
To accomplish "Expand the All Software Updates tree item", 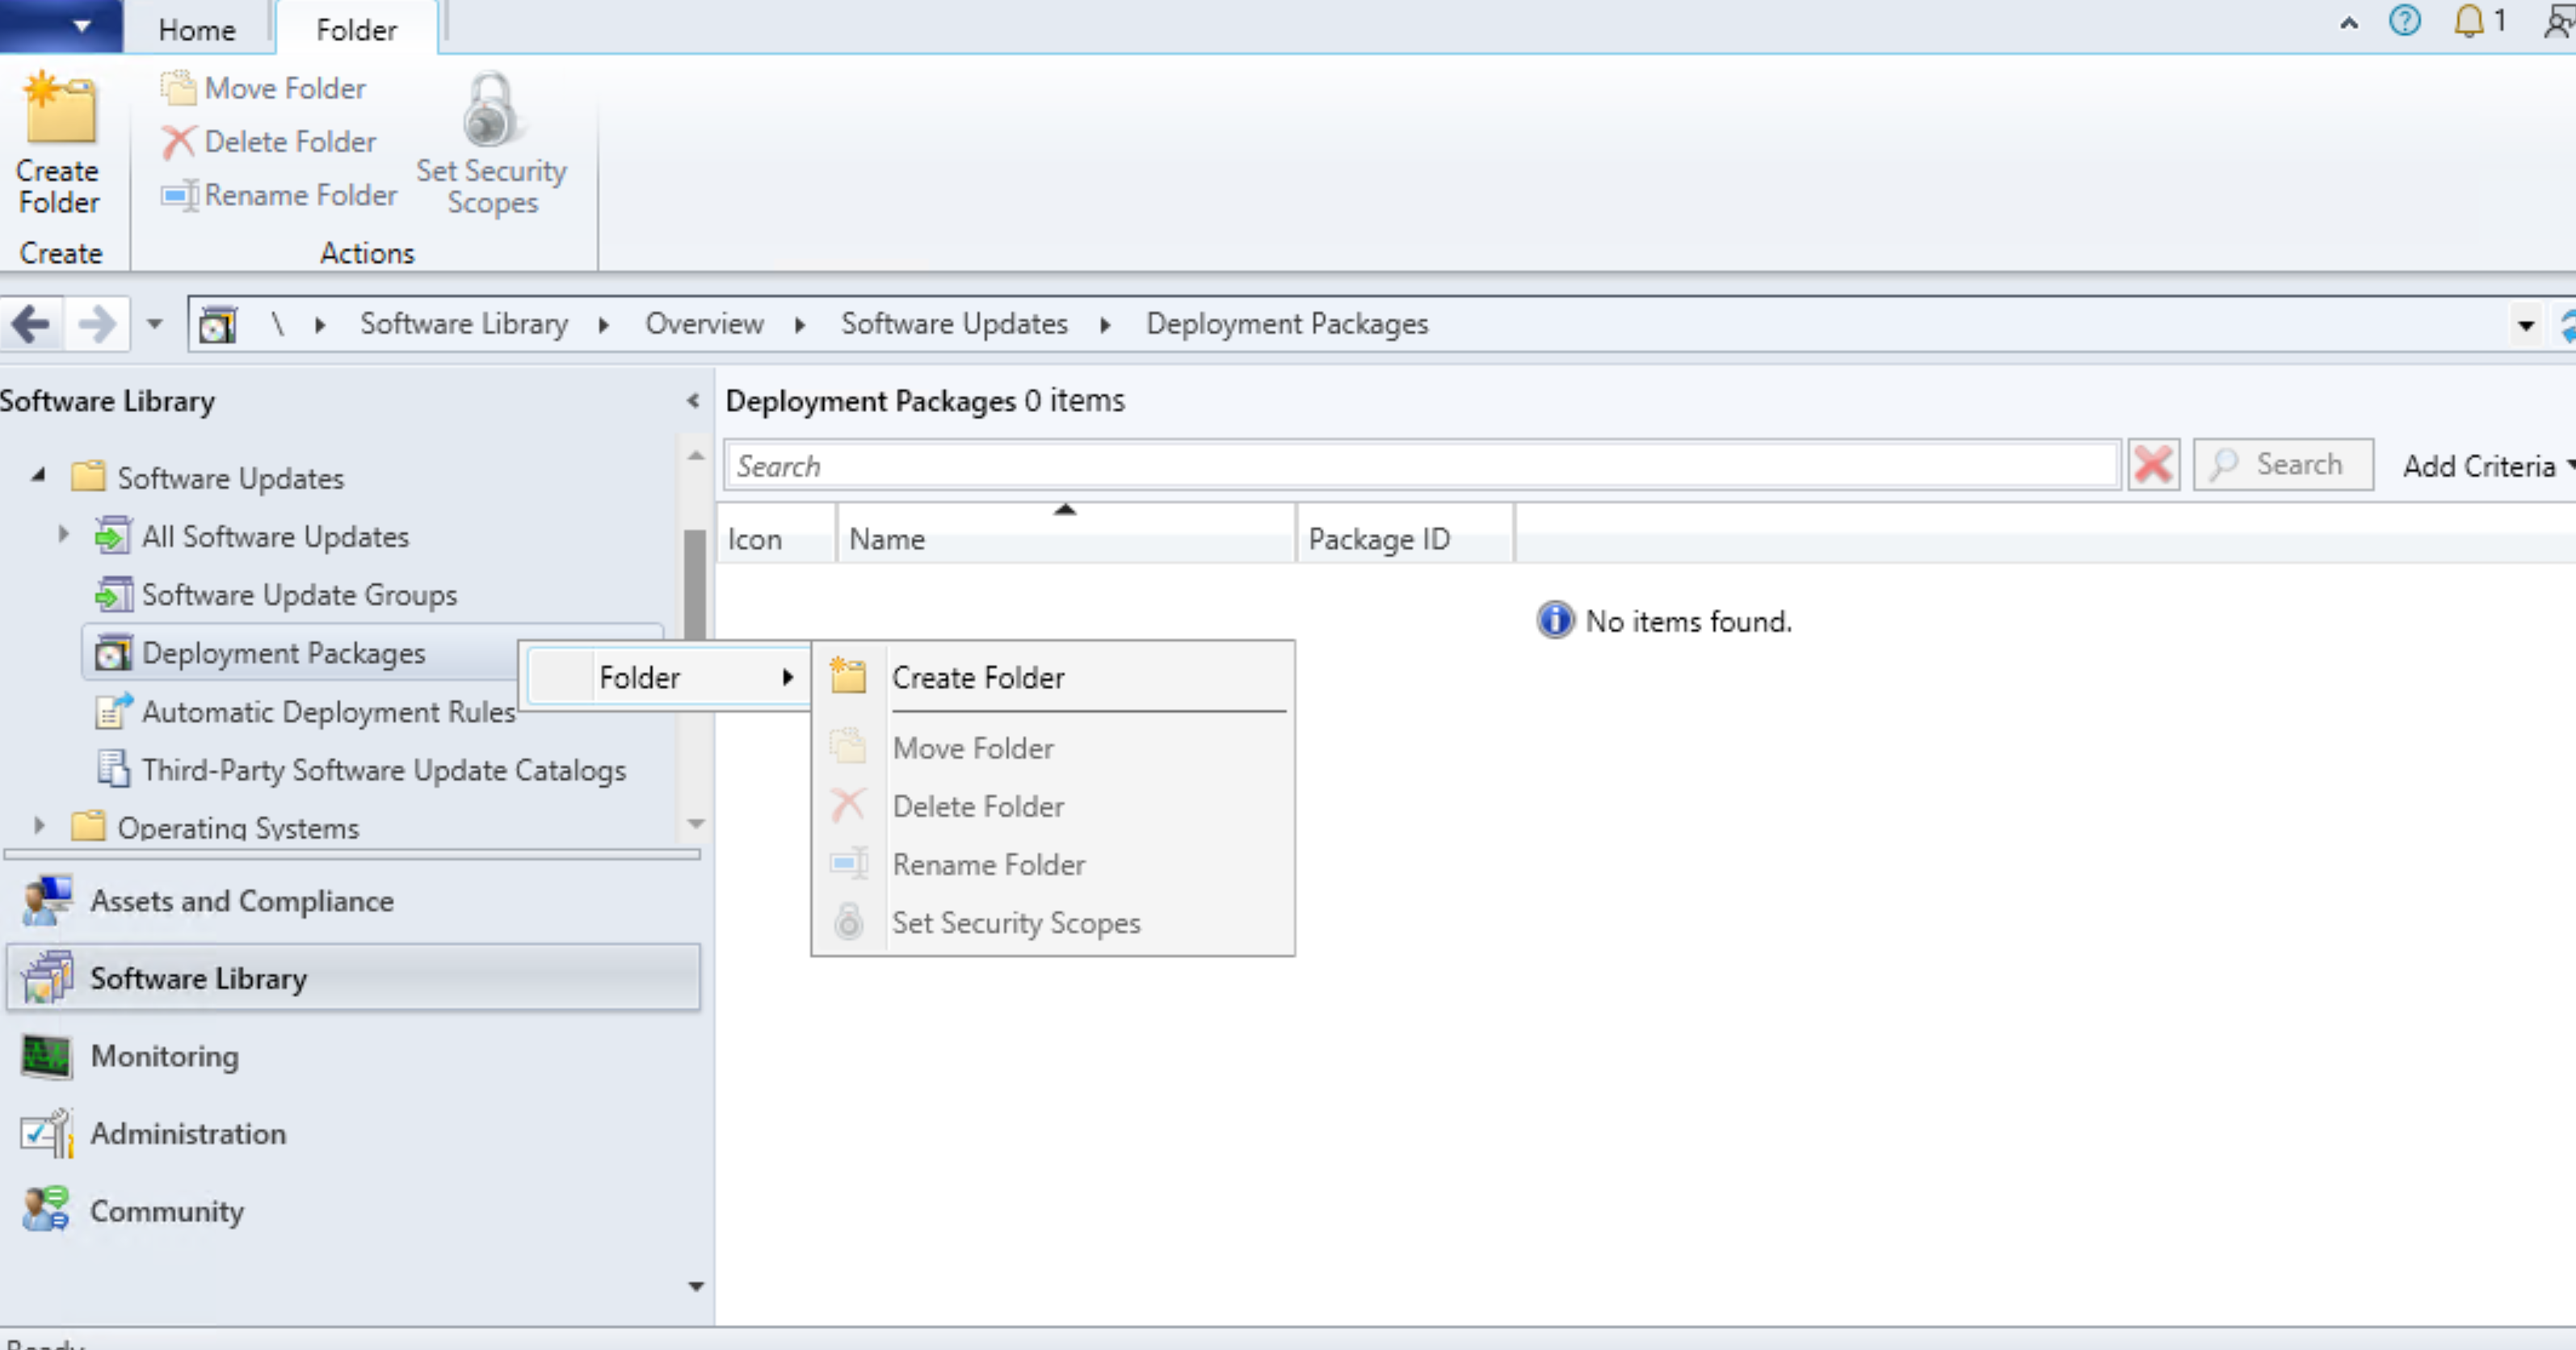I will [63, 535].
